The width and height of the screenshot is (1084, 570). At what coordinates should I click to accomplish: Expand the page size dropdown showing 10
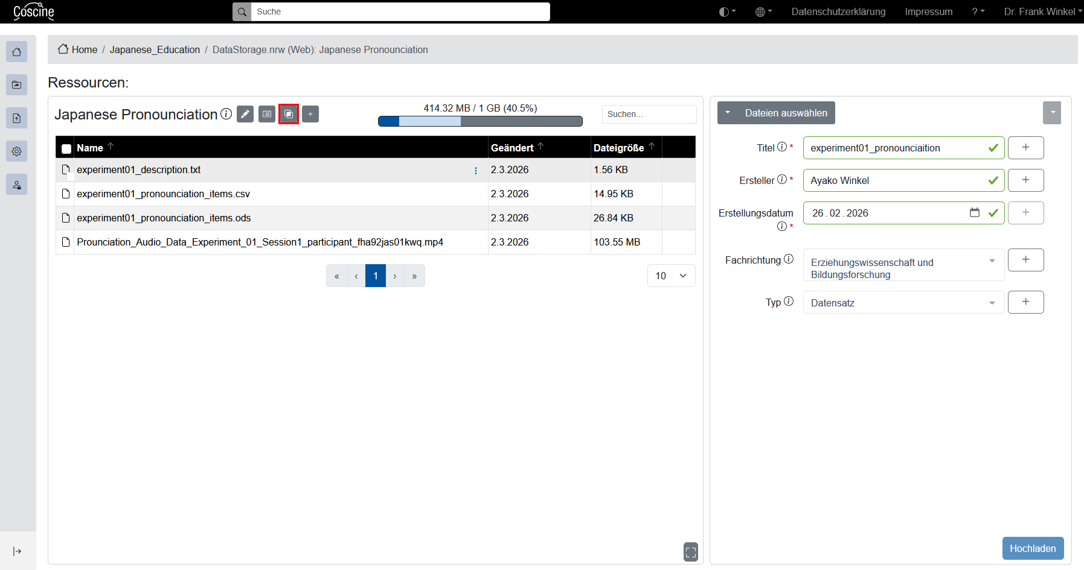[x=671, y=276]
